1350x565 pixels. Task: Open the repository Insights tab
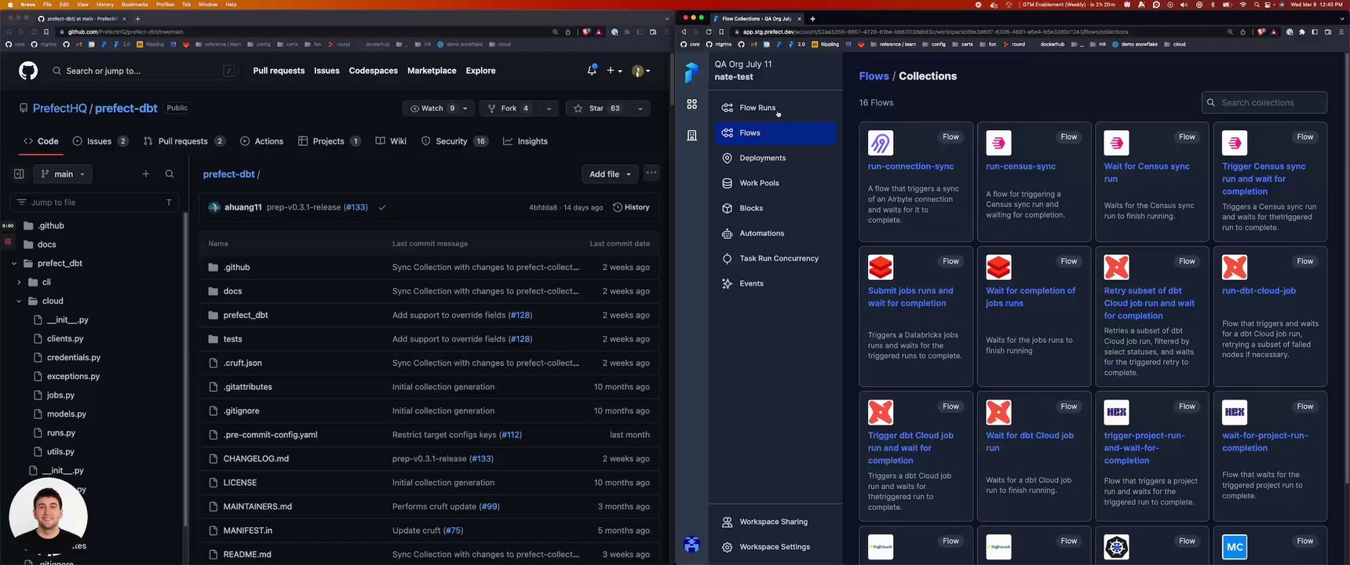pyautogui.click(x=525, y=141)
